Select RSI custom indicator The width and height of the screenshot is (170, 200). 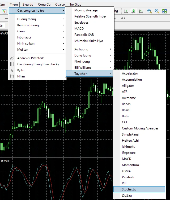(x=139, y=183)
